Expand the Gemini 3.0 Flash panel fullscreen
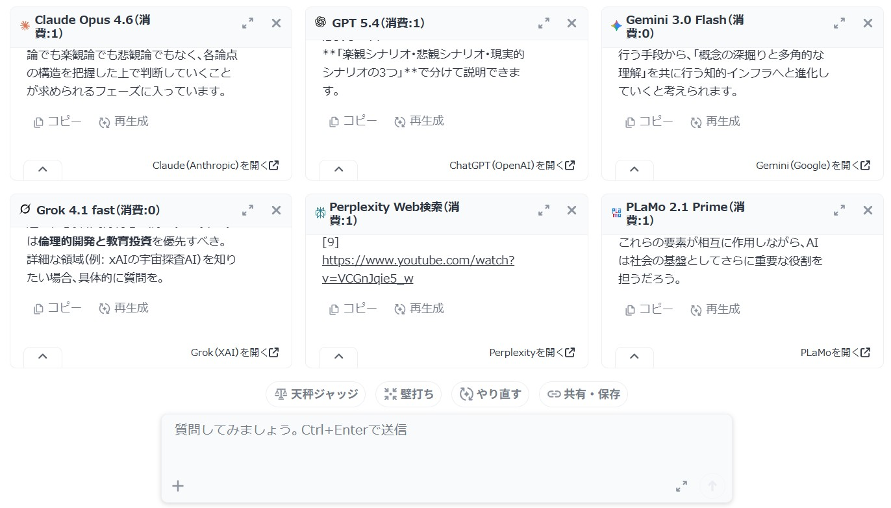The height and width of the screenshot is (508, 891). pos(839,23)
